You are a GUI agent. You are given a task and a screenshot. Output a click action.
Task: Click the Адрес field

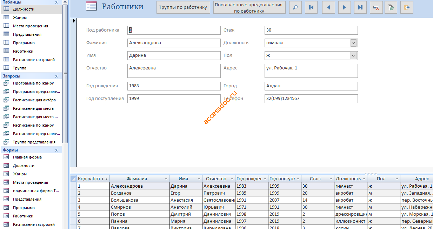click(x=311, y=70)
